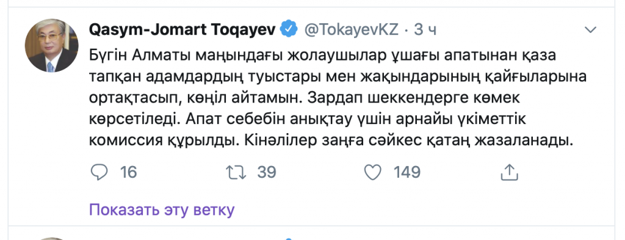Open Qasym-Jomart Toqayev profile name
This screenshot has height=240, width=625.
[x=182, y=30]
